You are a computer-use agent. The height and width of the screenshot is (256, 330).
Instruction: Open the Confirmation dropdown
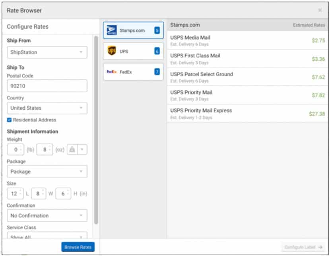coord(47,215)
